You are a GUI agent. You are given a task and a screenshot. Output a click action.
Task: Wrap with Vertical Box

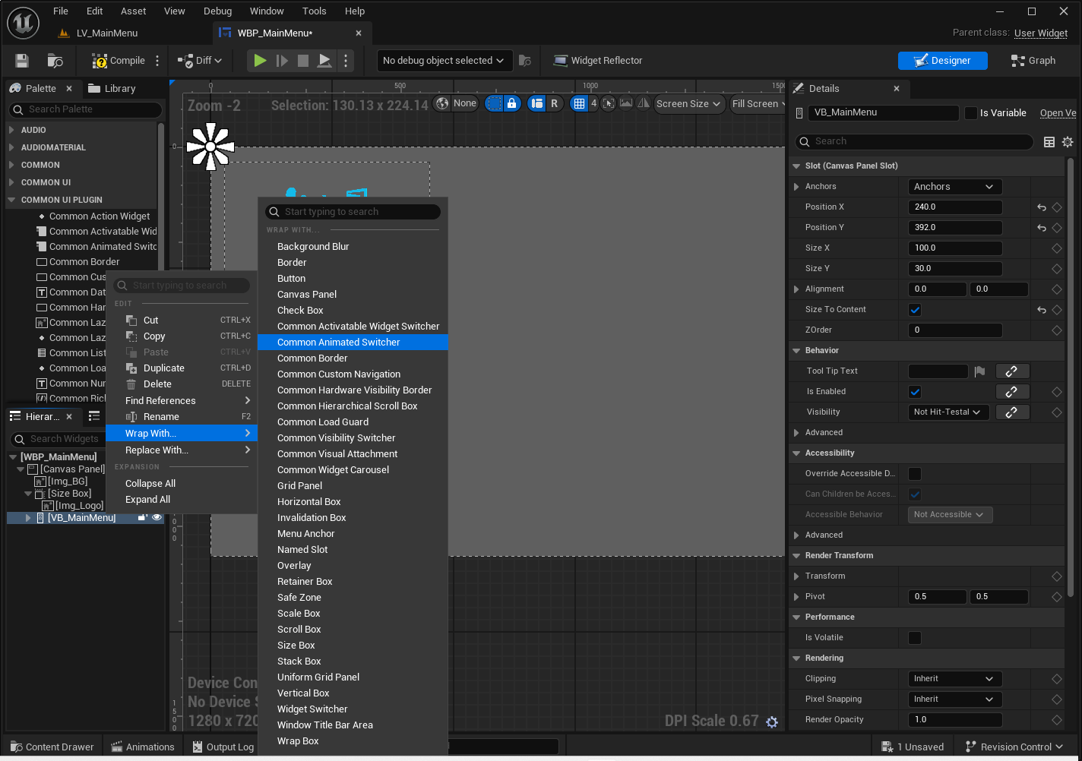(353, 693)
